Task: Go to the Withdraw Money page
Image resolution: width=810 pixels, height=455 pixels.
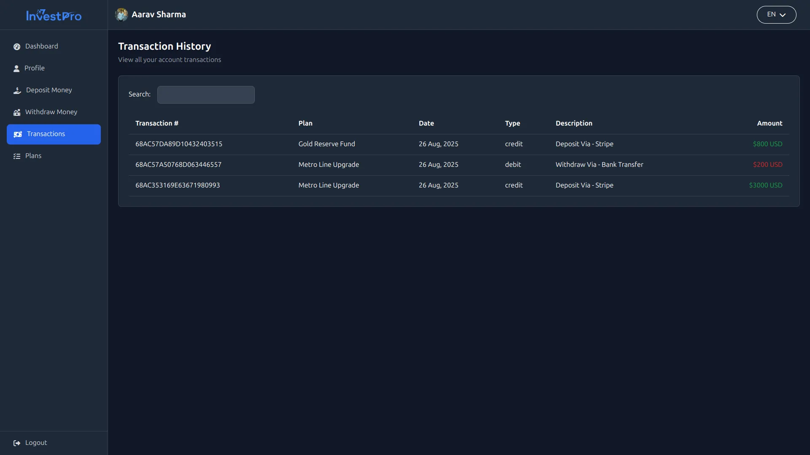Action: [51, 112]
